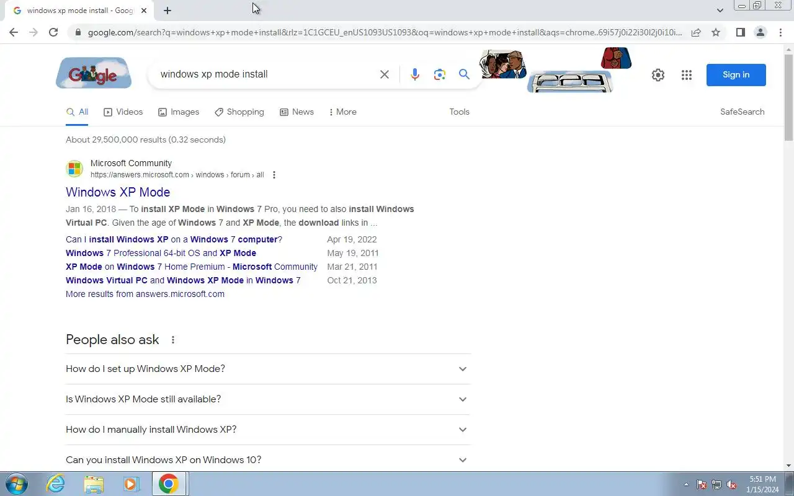Open three-dot menu beside People also ask

(173, 340)
